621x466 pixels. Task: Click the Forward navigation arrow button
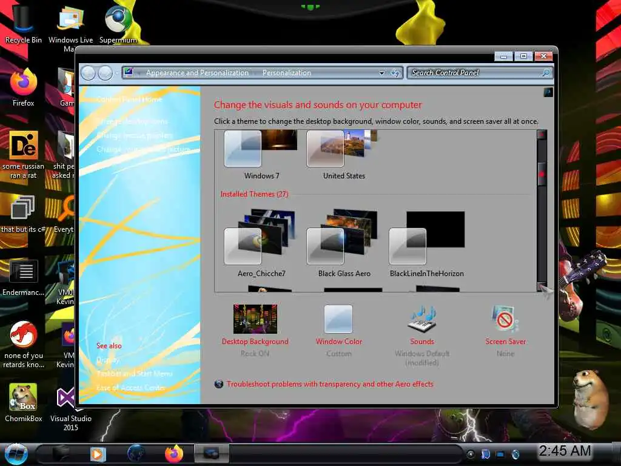pyautogui.click(x=105, y=73)
